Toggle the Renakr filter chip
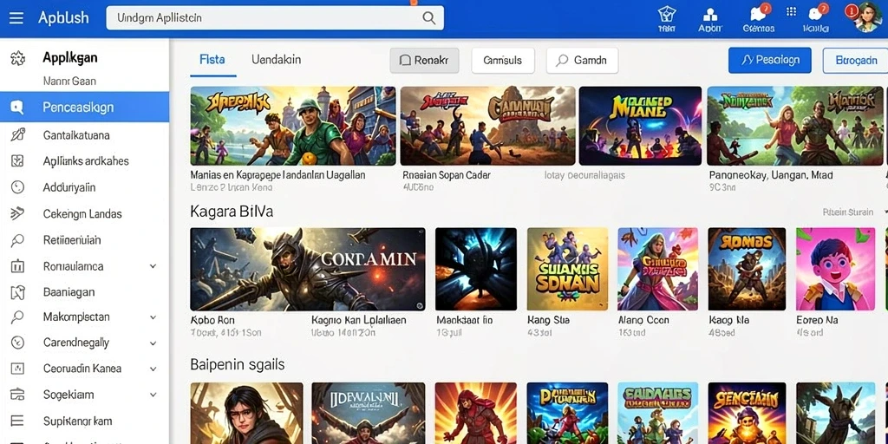Image resolution: width=888 pixels, height=444 pixels. pos(424,60)
